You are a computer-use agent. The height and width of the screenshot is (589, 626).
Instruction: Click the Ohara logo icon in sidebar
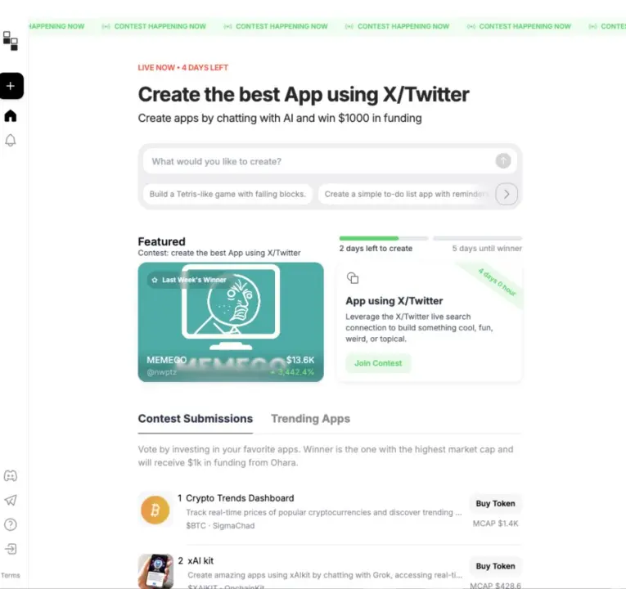(x=11, y=41)
